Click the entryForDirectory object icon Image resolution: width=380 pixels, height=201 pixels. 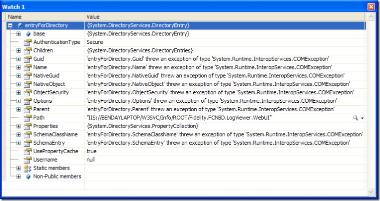coord(20,25)
